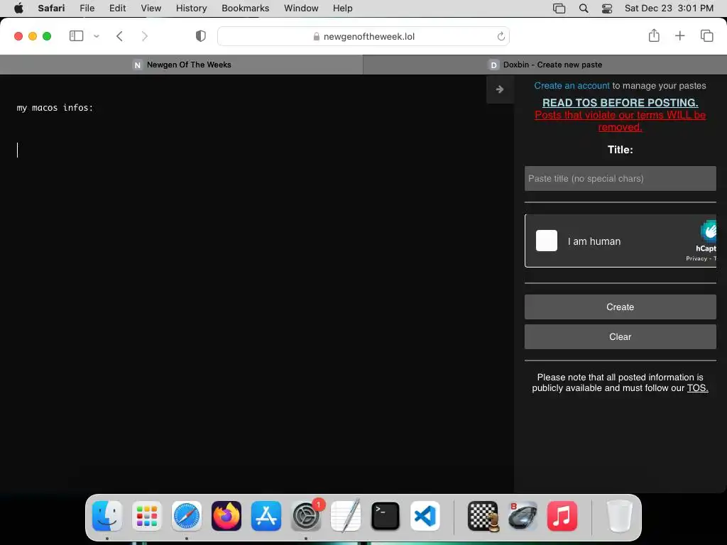Launch Firefox from the Dock

tap(226, 516)
